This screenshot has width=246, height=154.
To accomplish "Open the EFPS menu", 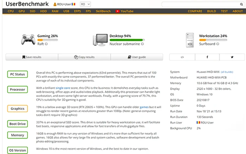I will point(78,11).
